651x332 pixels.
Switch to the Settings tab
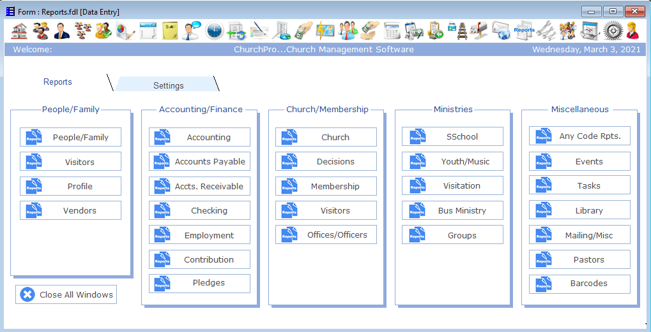(169, 85)
